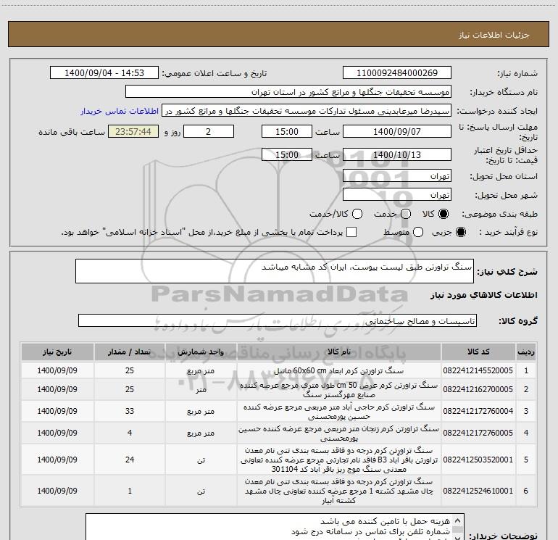Click the نام کالا column header
Image resolution: width=558 pixels, height=540 pixels.
[x=339, y=352]
